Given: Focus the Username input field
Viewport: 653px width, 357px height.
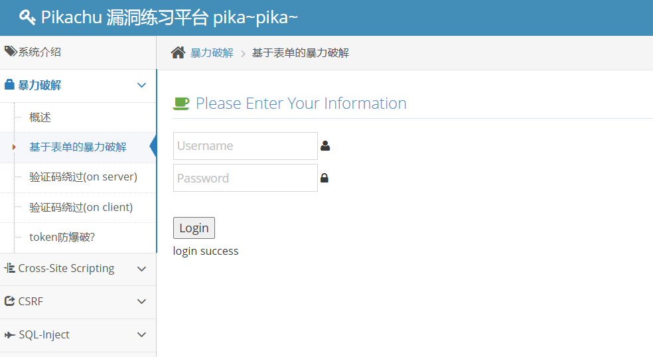Looking at the screenshot, I should [x=246, y=146].
